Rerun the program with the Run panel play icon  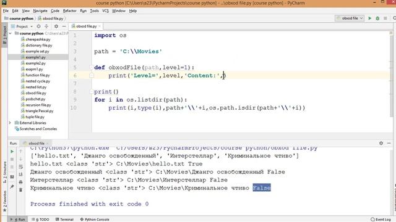[12, 152]
